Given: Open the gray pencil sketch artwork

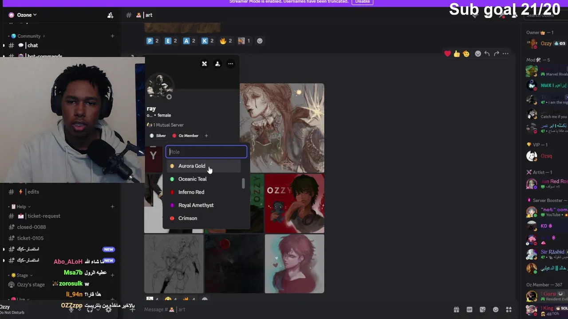Looking at the screenshot, I should click(174, 264).
